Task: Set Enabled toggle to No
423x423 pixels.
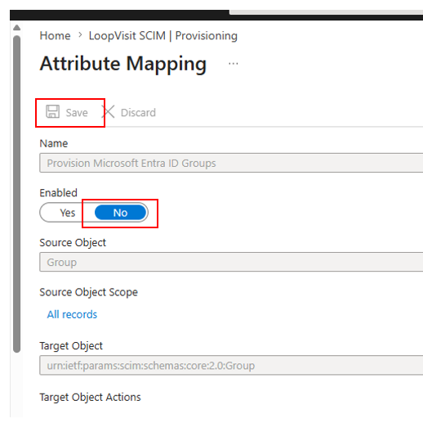Action: pos(120,213)
